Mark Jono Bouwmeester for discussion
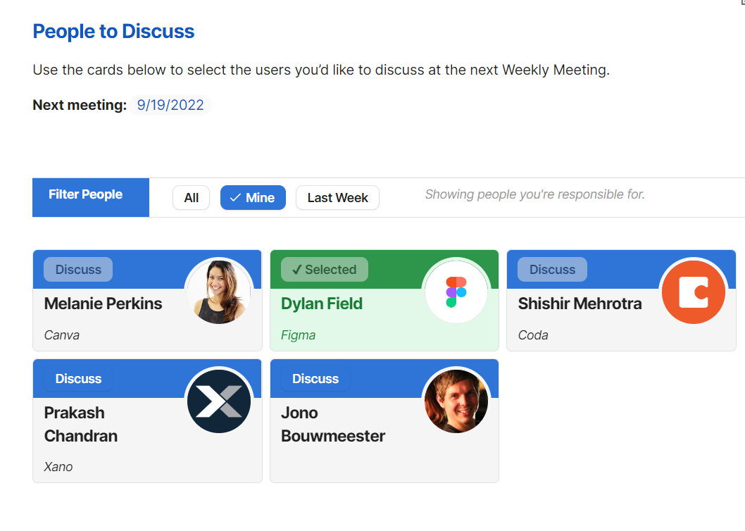 click(x=315, y=379)
